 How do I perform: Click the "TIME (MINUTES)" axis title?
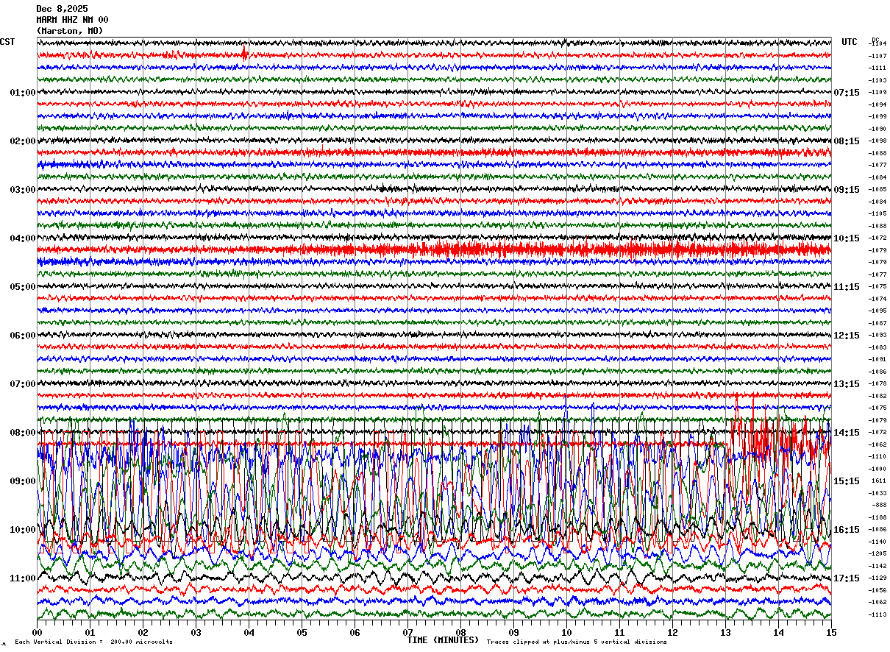[x=443, y=640]
